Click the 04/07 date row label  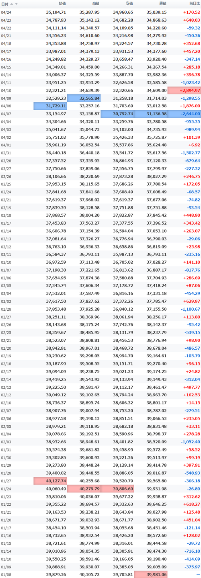6,114
